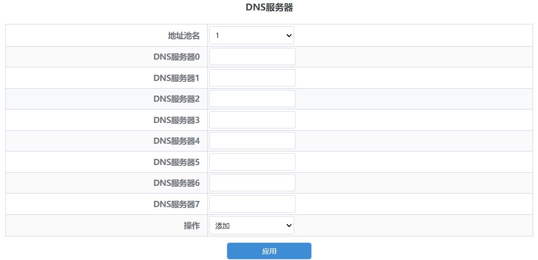
Task: Select the DNS服务器2 input field
Action: point(252,99)
